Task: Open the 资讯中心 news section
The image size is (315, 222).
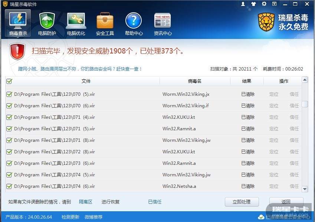Action: click(x=163, y=24)
